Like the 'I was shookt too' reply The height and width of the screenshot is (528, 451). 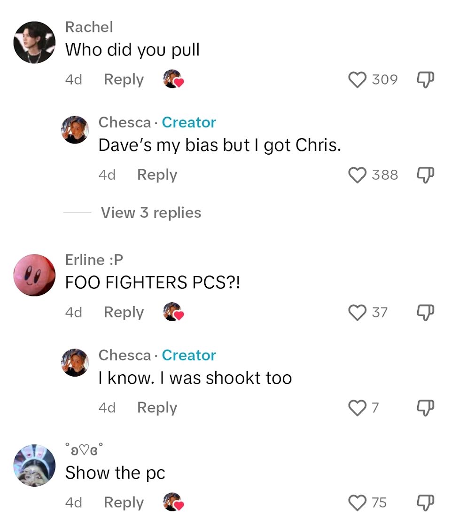click(357, 408)
